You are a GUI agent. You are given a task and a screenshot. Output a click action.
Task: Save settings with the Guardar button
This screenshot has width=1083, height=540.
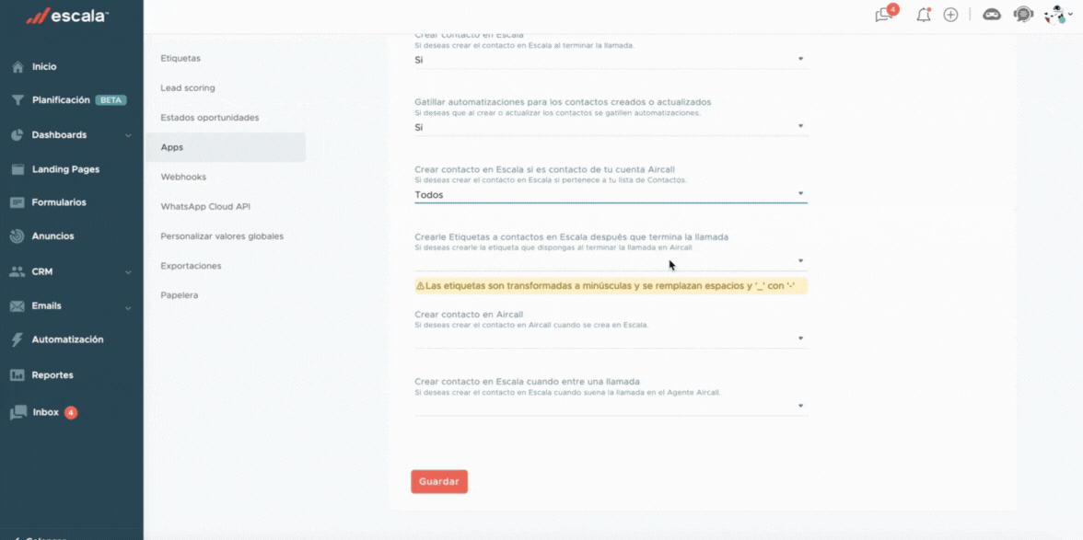click(439, 482)
